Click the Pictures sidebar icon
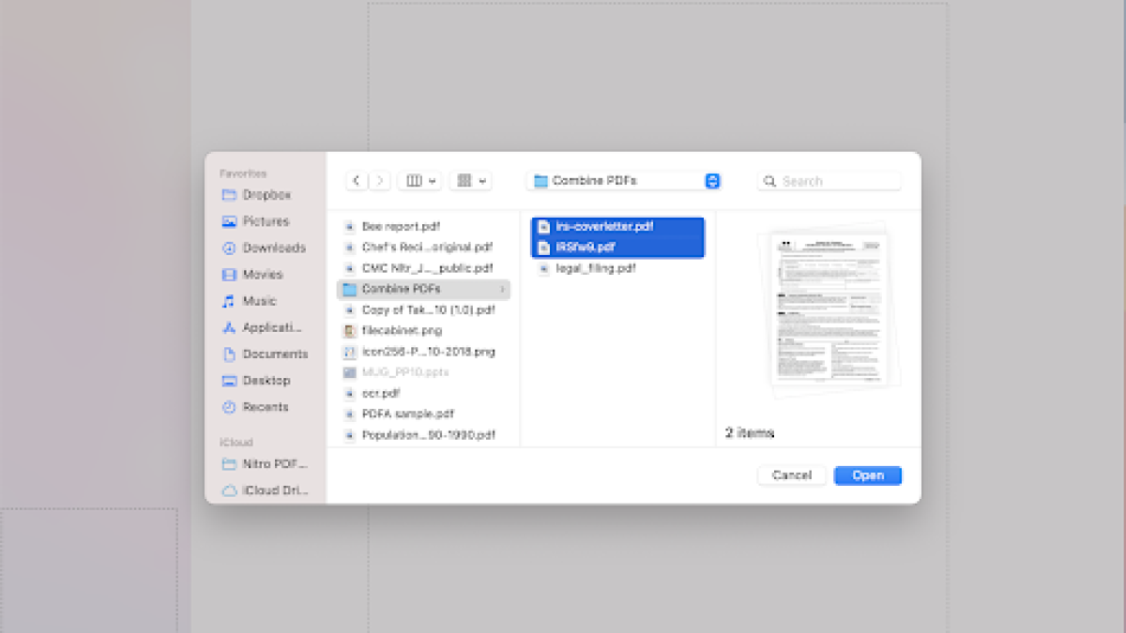 click(x=229, y=221)
